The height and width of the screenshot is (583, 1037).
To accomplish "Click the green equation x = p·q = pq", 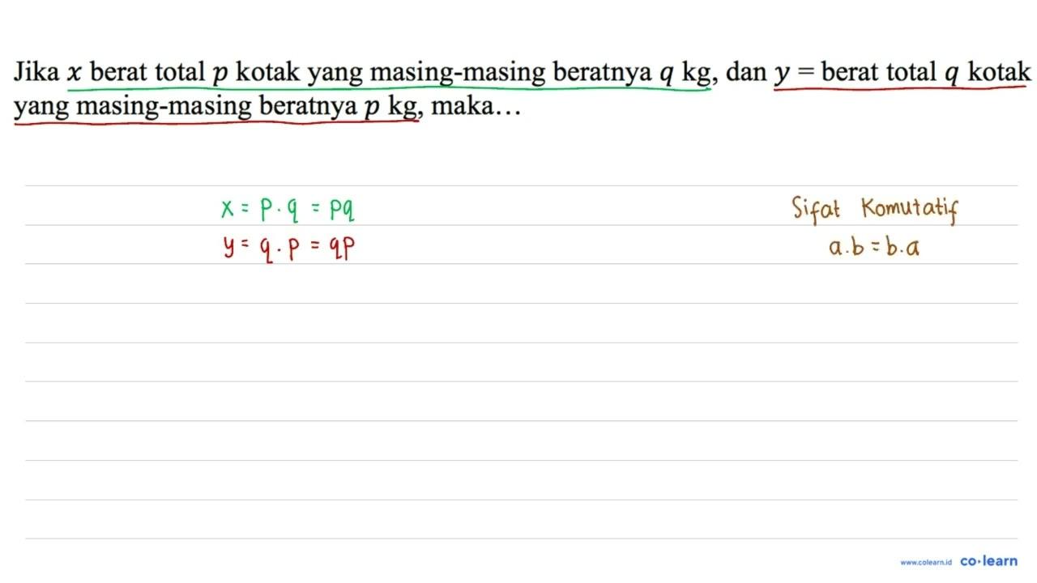I will 288,209.
